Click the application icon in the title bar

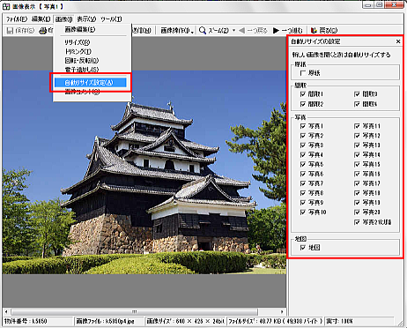(x=6, y=6)
